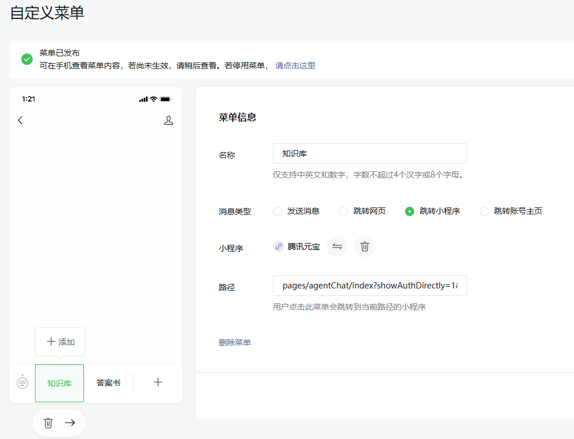
Task: Select the 知识库 menu tab
Action: coord(59,382)
